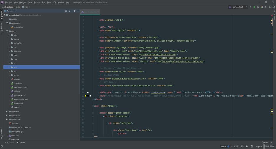Close the quiz-thanks.php editor tab
Screen dimensions: 276x149
[98, 12]
